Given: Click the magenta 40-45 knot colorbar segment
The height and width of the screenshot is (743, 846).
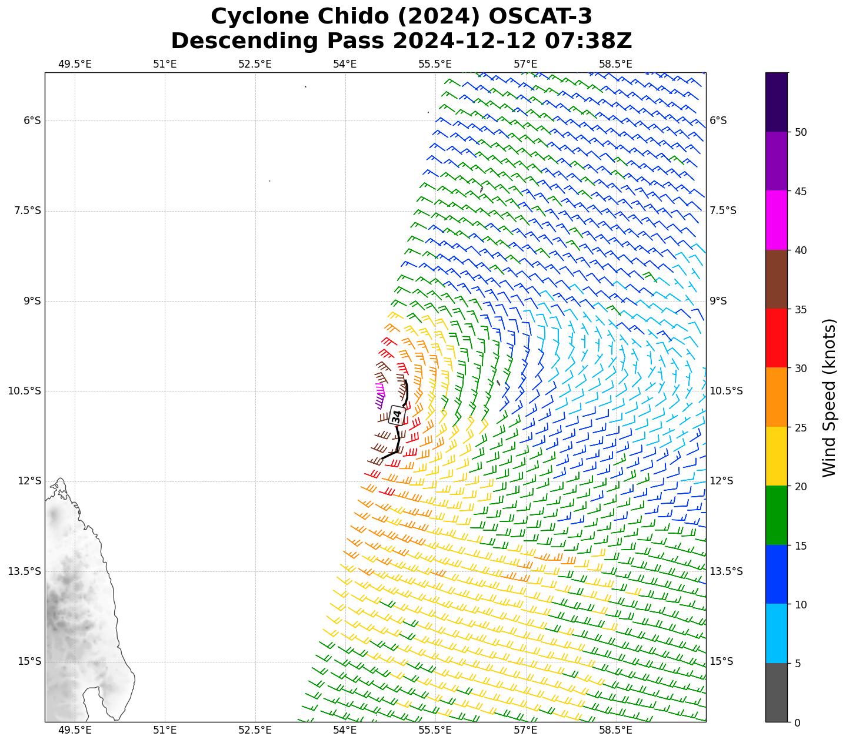Looking at the screenshot, I should (x=776, y=220).
